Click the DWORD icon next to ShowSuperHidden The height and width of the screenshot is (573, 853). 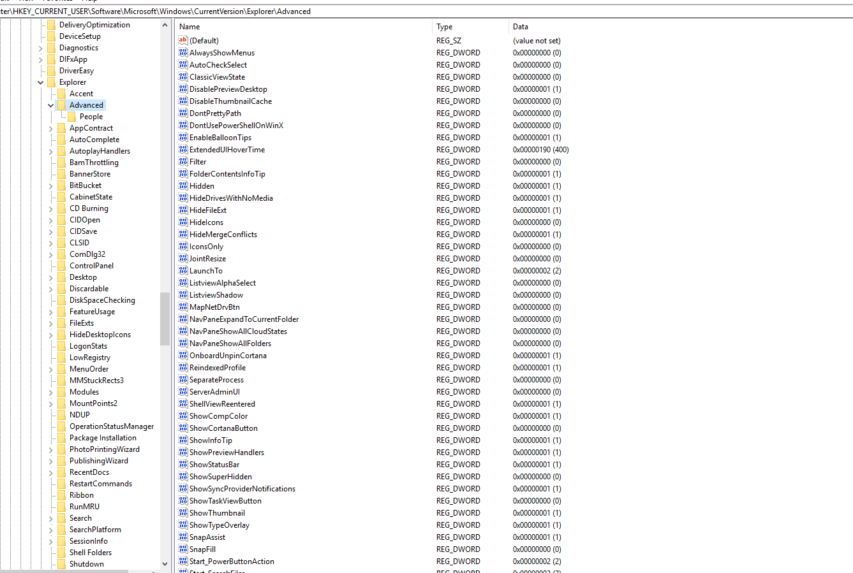point(183,476)
